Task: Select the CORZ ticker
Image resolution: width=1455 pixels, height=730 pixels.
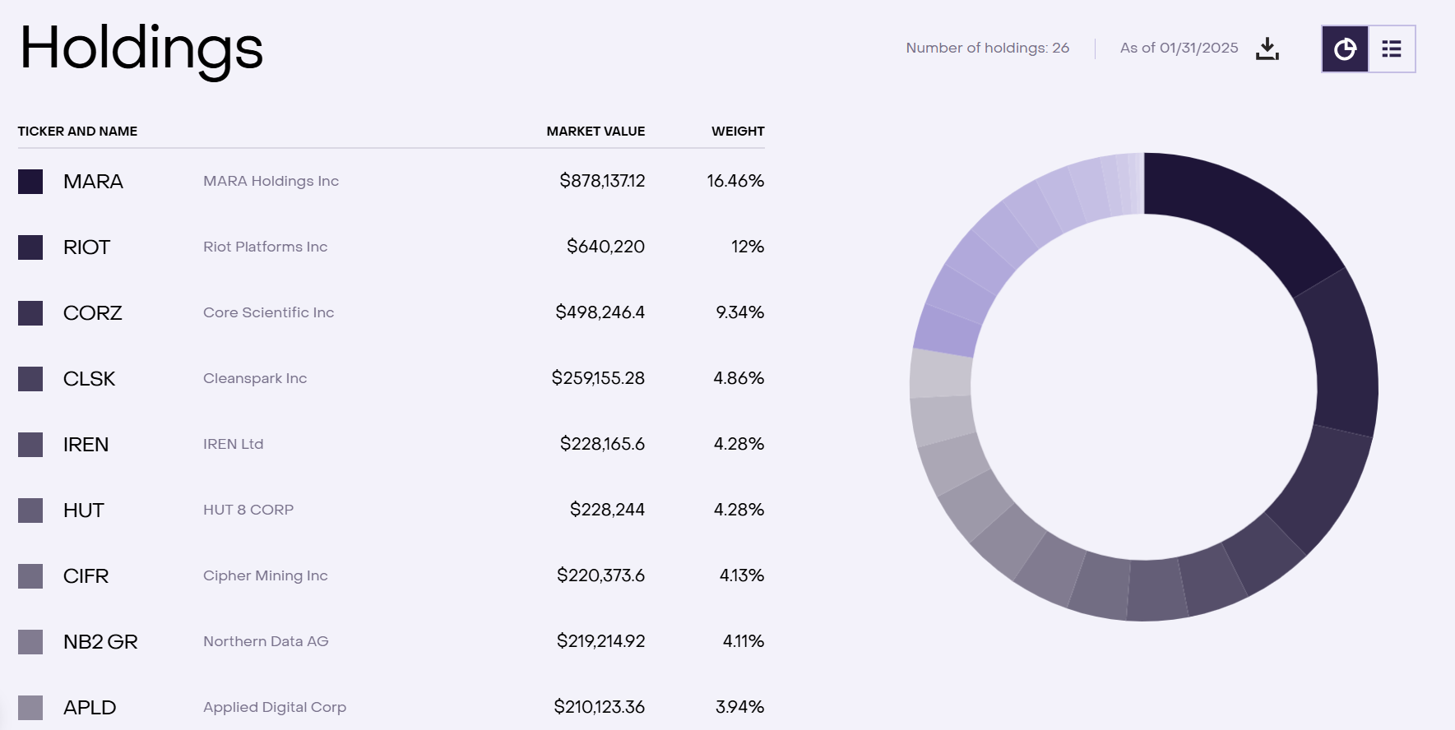Action: [x=92, y=313]
